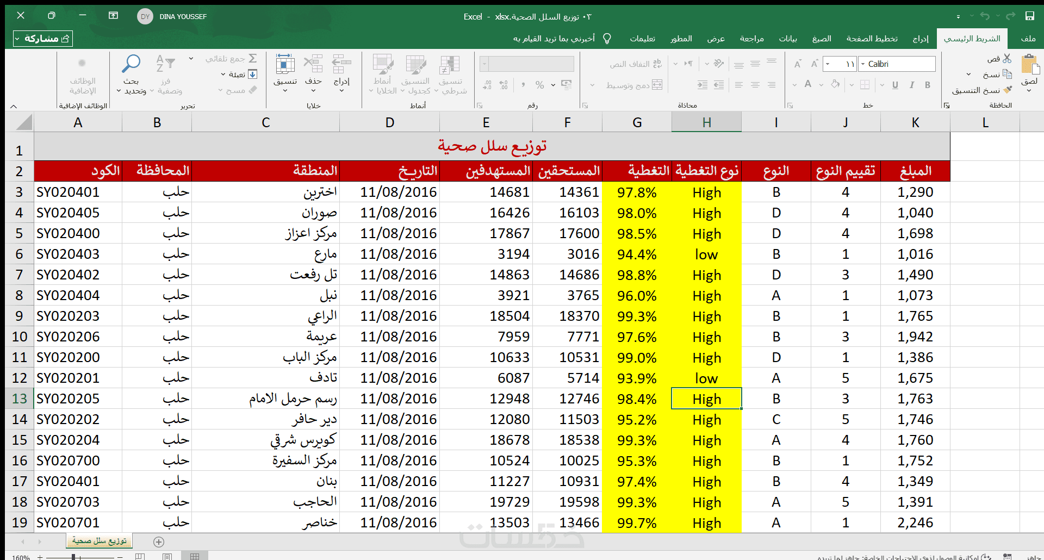Open the File (ملف) tab
Screen dimensions: 1044x560
coord(1028,39)
